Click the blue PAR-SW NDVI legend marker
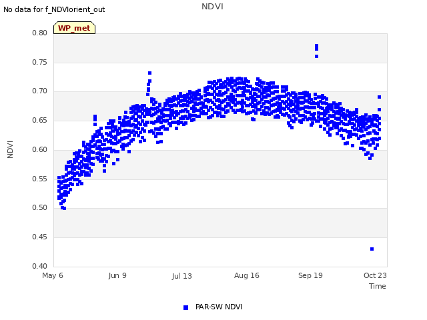 [x=185, y=307]
